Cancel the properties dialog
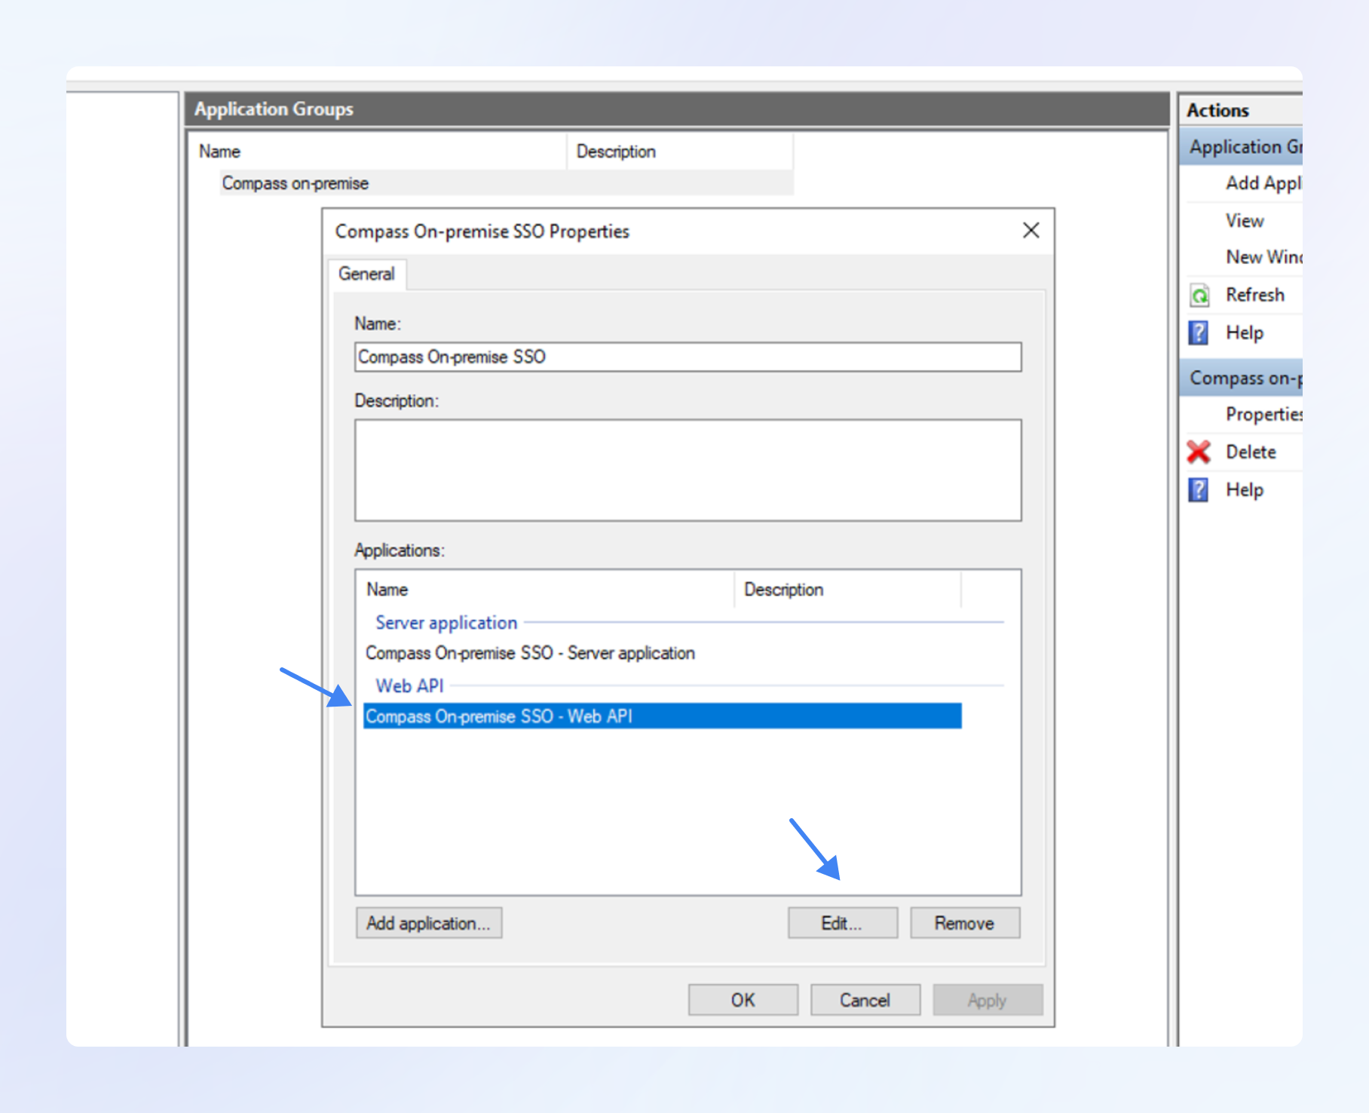1369x1113 pixels. (865, 1000)
